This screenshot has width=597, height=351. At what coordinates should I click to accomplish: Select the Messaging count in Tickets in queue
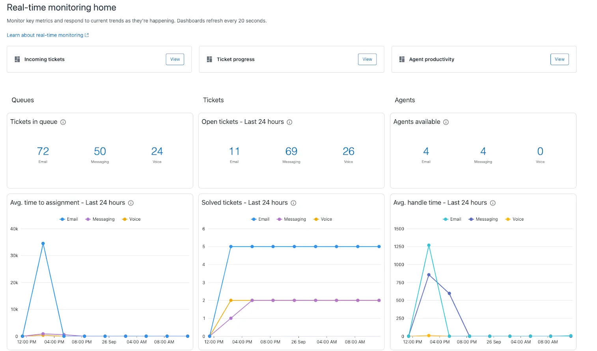click(x=100, y=151)
